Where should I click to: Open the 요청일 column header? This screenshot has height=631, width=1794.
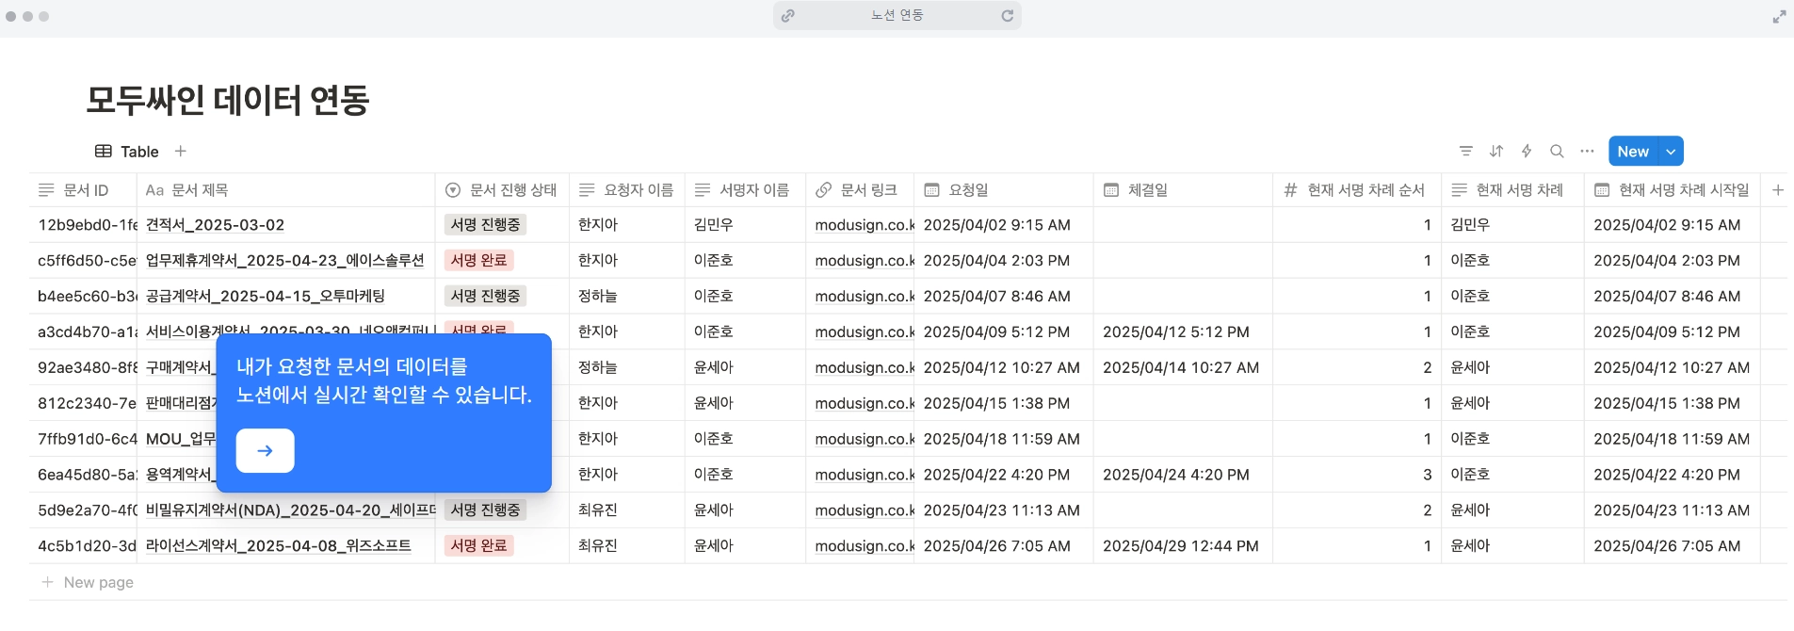pos(1003,190)
